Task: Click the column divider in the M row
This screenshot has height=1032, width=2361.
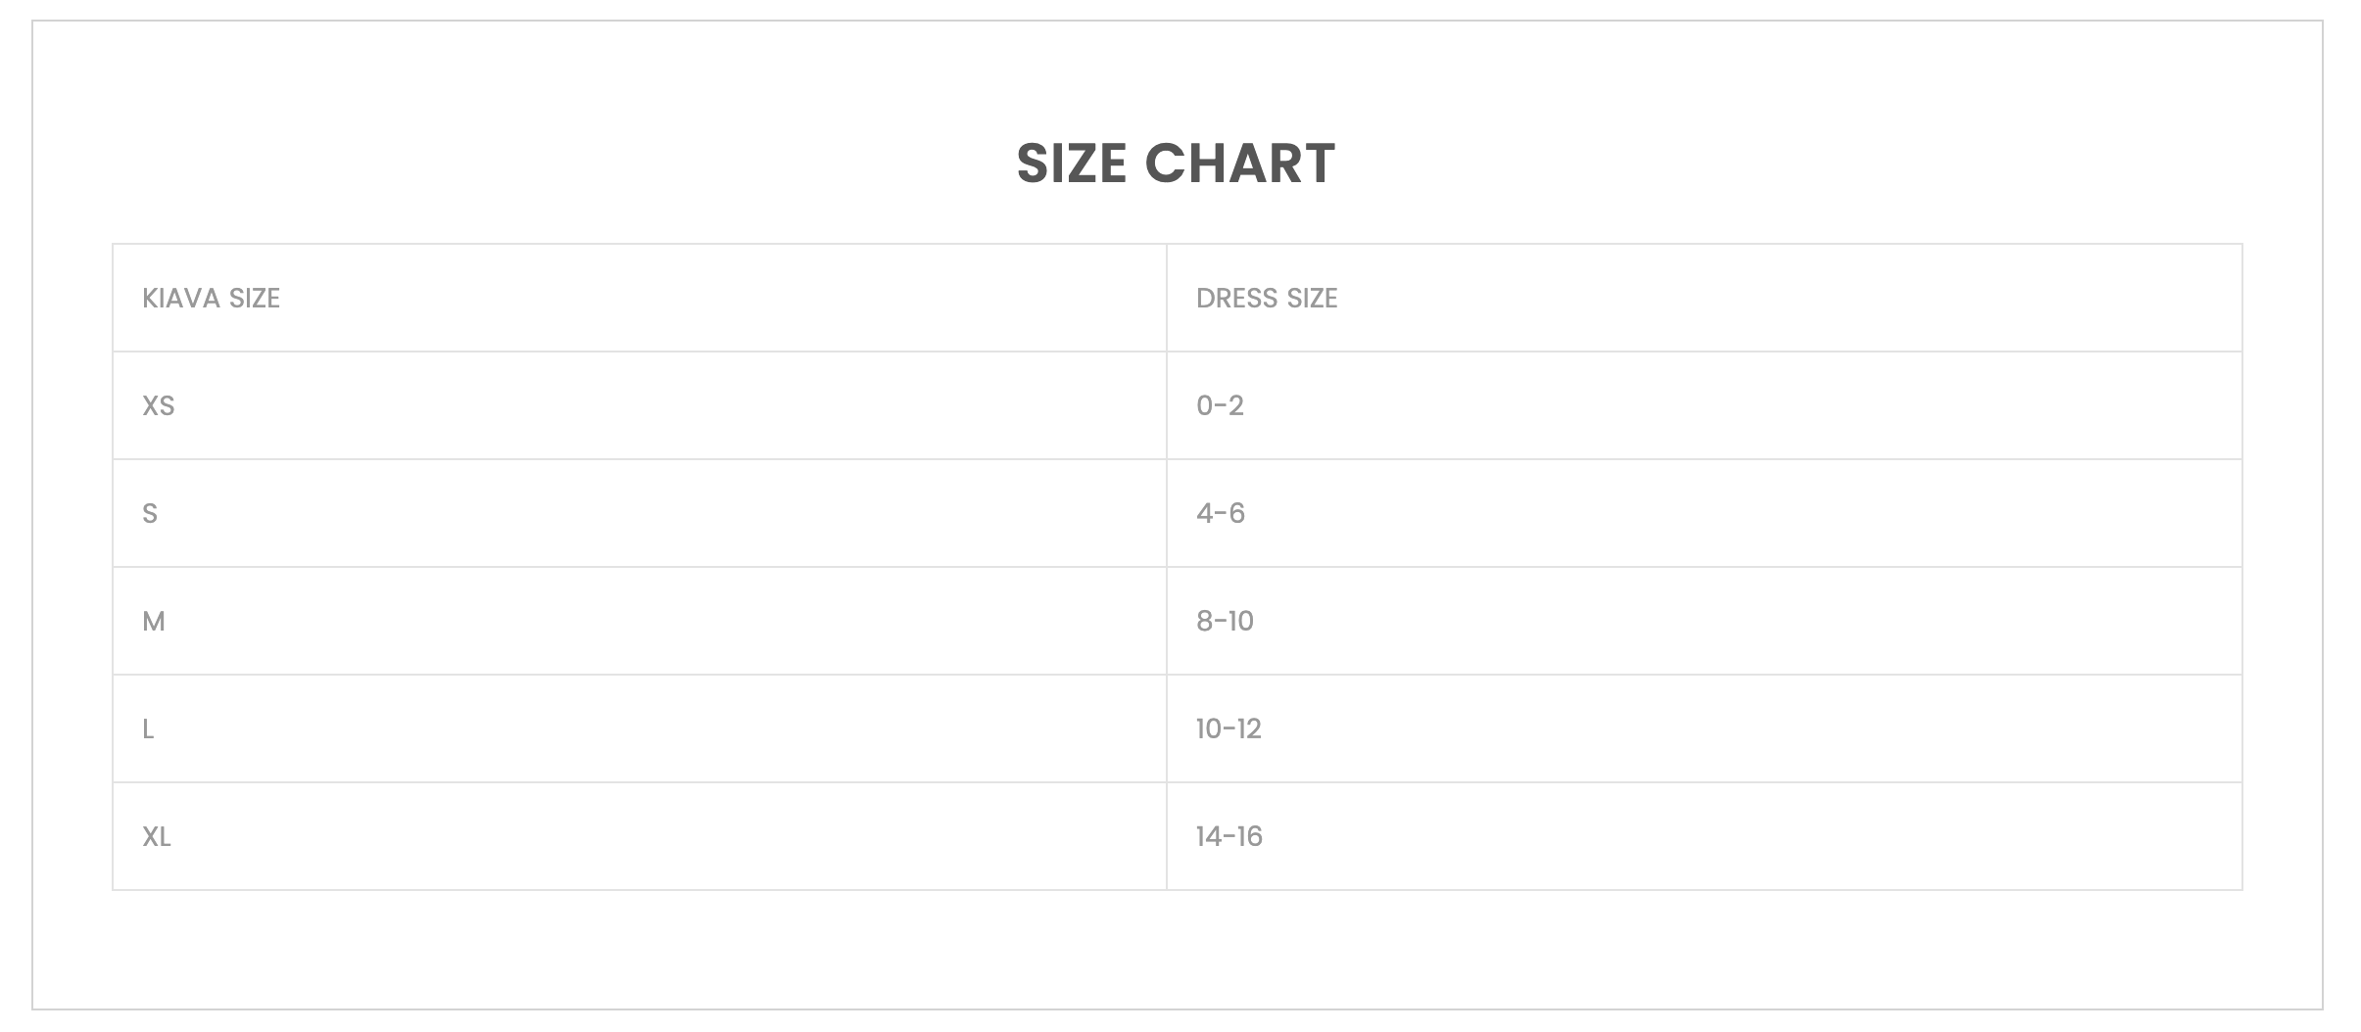Action: [1167, 621]
